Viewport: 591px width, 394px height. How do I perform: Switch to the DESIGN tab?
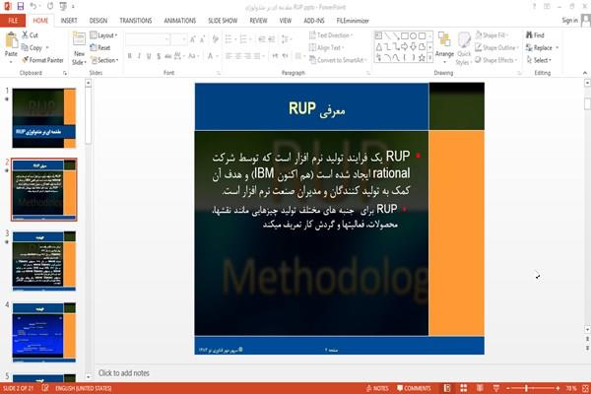pyautogui.click(x=98, y=21)
